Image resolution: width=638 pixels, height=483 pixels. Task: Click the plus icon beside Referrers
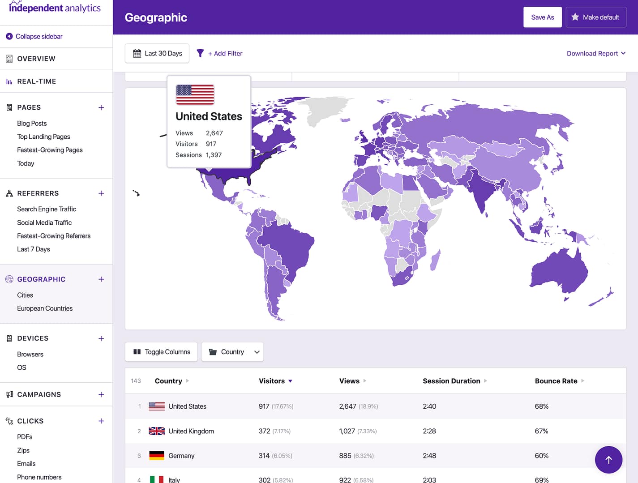(101, 193)
